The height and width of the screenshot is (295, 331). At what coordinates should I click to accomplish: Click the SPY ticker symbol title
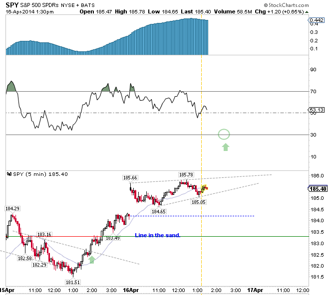(12, 4)
